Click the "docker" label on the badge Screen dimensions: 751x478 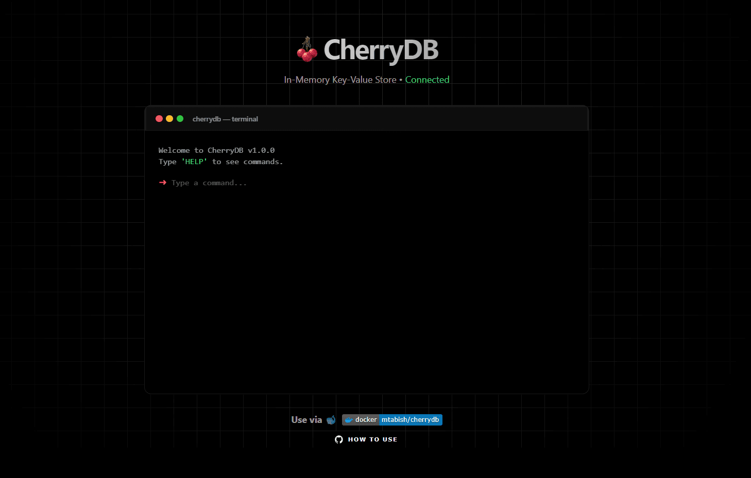(x=365, y=420)
